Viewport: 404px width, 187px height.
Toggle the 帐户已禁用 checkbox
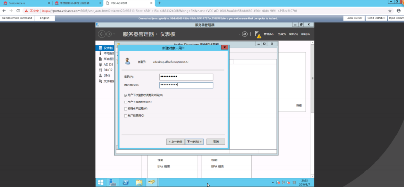(x=126, y=116)
